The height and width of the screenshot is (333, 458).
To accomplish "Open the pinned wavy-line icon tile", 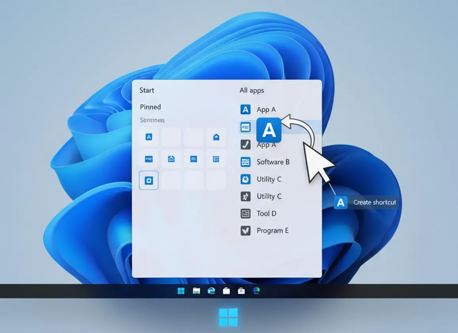I will (149, 159).
